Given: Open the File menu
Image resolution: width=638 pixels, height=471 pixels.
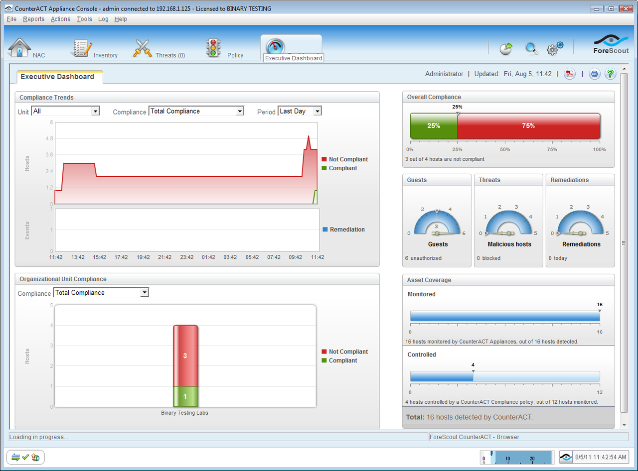Looking at the screenshot, I should [11, 19].
